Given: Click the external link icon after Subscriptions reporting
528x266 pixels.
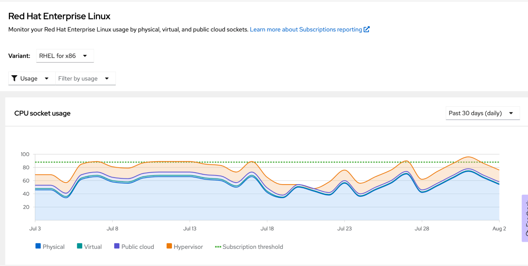Looking at the screenshot, I should click(x=367, y=29).
